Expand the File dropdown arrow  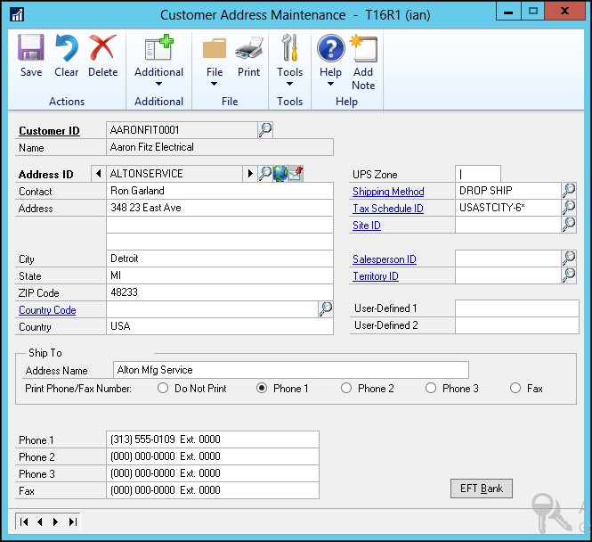(x=214, y=84)
